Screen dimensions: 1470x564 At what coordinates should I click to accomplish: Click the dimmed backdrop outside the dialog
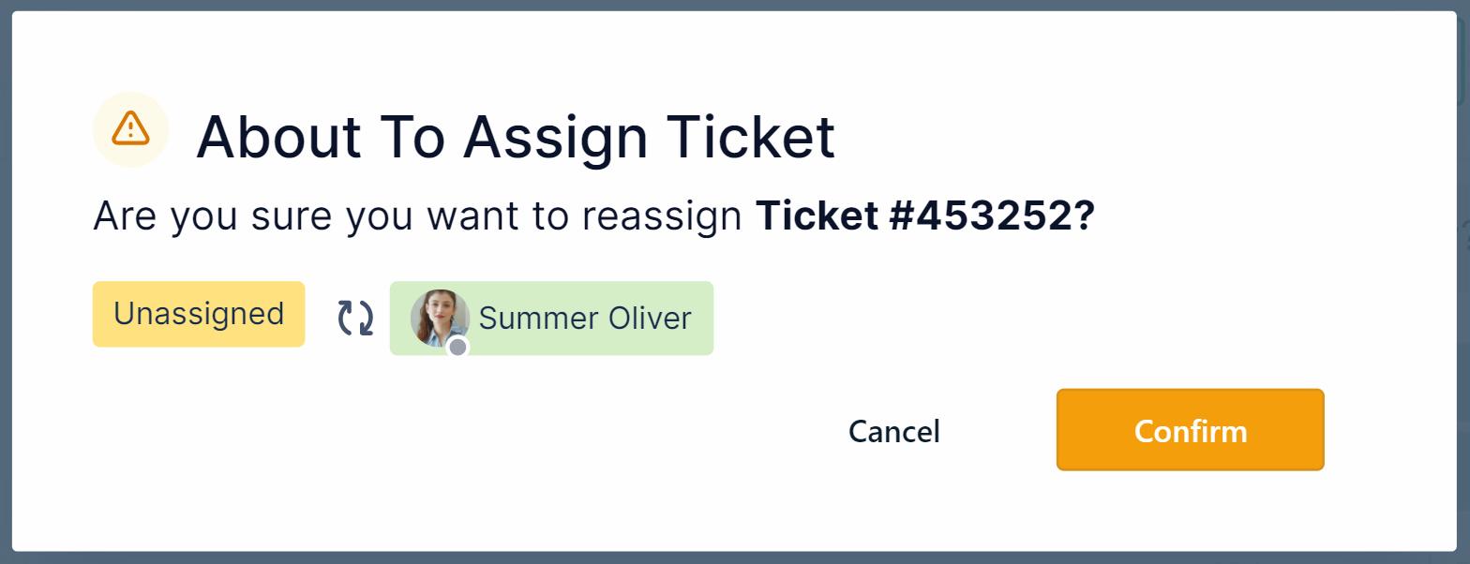(735, 558)
